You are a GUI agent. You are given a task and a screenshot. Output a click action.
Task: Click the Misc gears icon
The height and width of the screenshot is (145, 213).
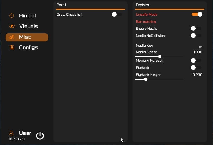point(12,37)
